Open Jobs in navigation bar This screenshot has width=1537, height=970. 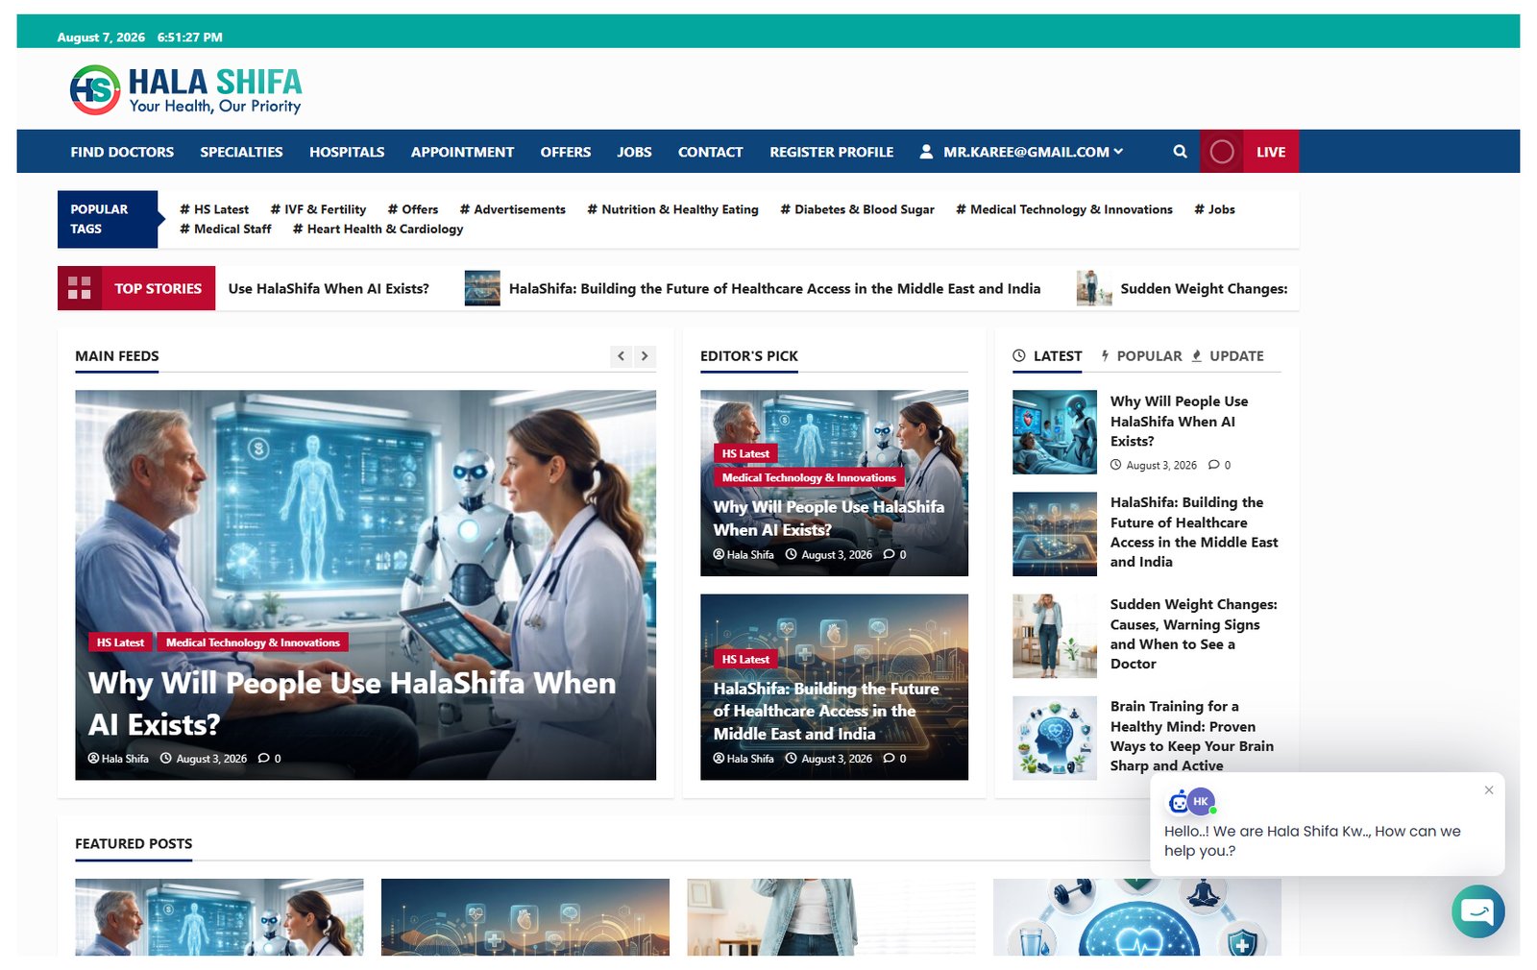point(634,152)
